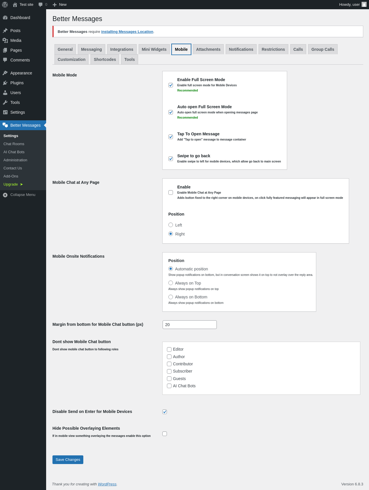Viewport: 369px width, 490px height.
Task: Click Howdy, user account menu
Action: point(353,5)
